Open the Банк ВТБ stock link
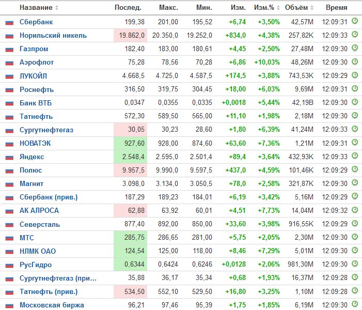The height and width of the screenshot is (310, 362). coord(36,103)
